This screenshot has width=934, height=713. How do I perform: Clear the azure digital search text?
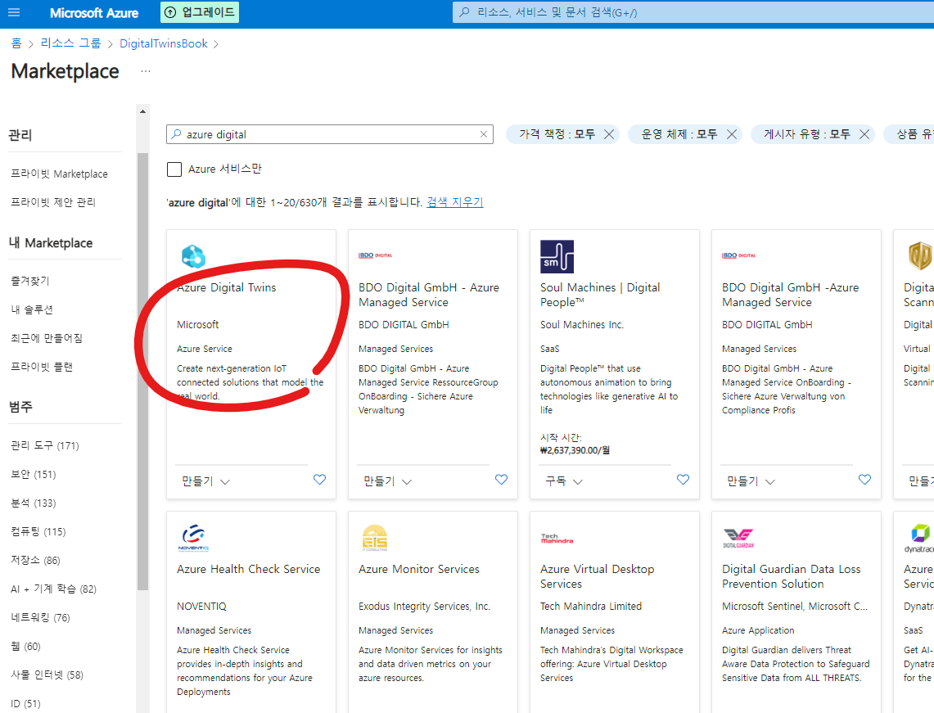pos(484,134)
